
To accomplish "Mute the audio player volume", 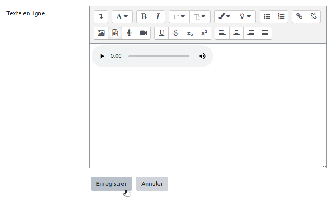I will 202,56.
